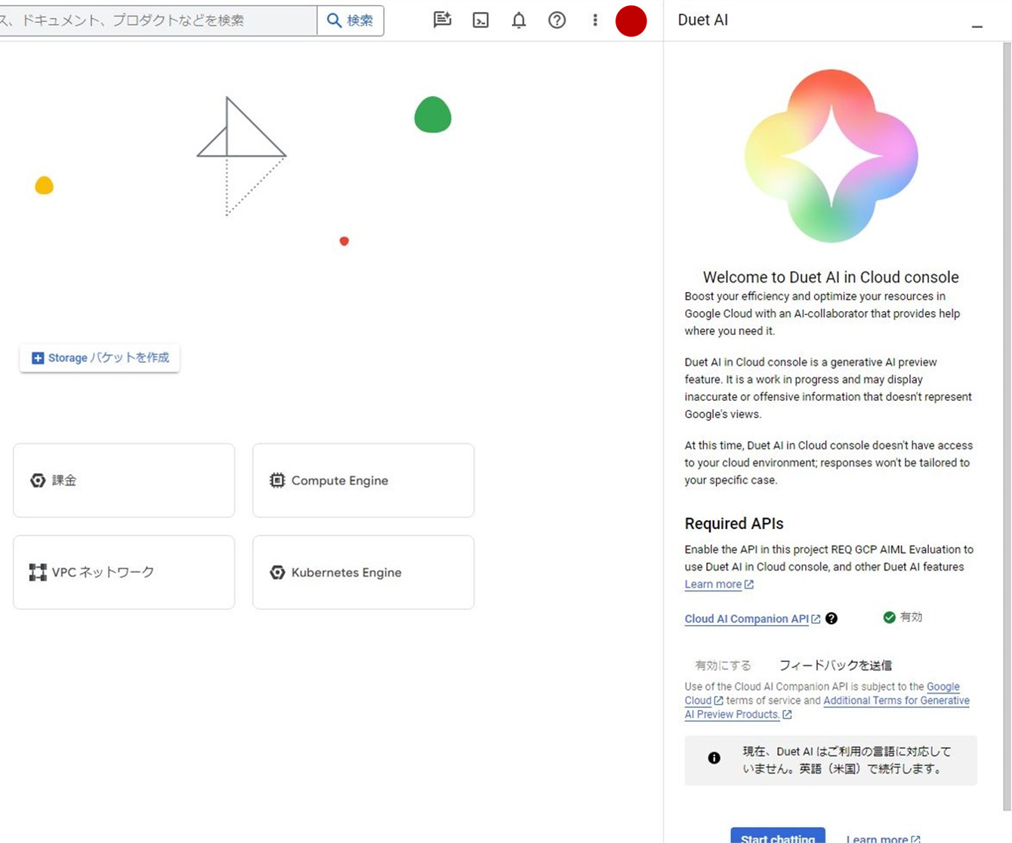The height and width of the screenshot is (843, 1012).
Task: Activate Cloud Shell terminal icon
Action: [x=480, y=20]
